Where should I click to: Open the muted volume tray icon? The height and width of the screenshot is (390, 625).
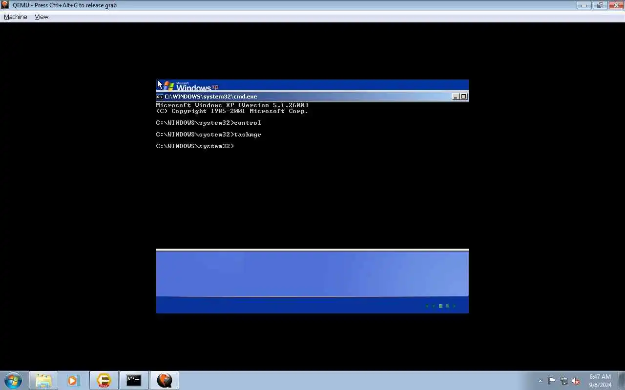click(x=576, y=381)
